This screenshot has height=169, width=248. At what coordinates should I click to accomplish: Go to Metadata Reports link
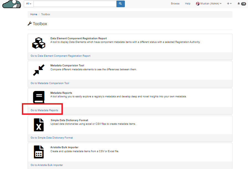click(44, 110)
